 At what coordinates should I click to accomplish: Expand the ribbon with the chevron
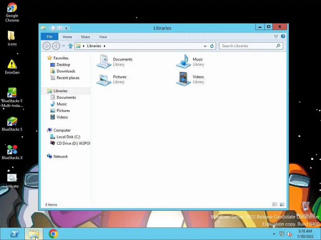point(276,36)
